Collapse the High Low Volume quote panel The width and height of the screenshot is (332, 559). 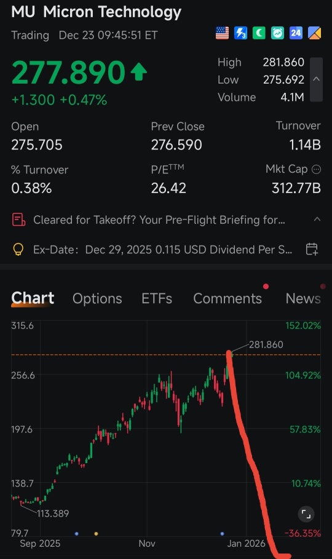tap(316, 79)
